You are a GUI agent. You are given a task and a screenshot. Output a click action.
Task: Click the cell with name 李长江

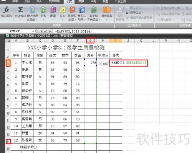pos(27,63)
